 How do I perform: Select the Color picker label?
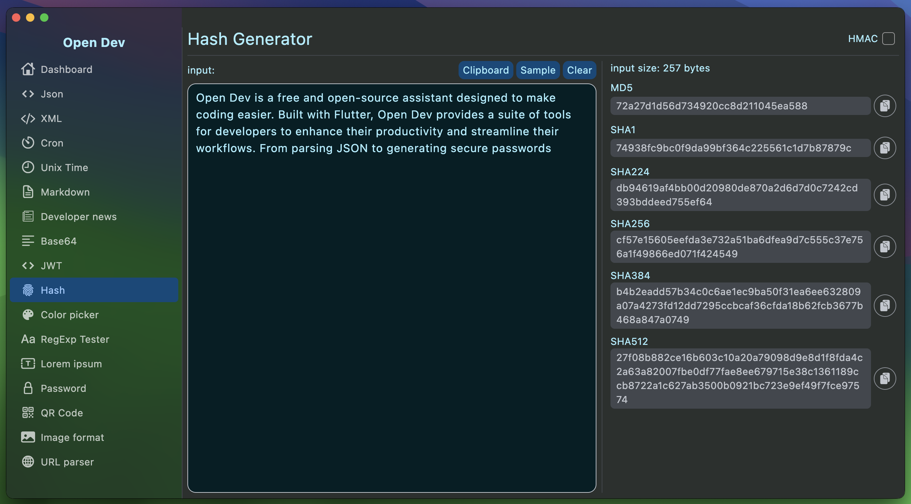(x=70, y=315)
